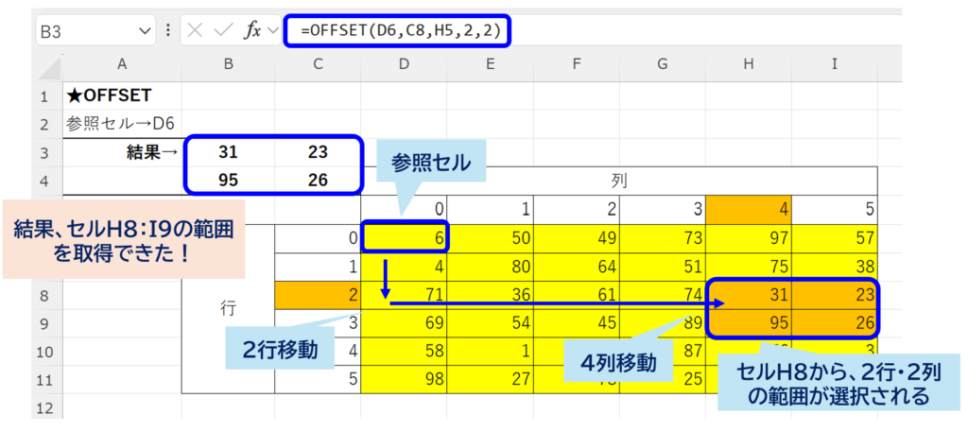Select cell G6 with value 73
This screenshot has height=432, width=968.
tap(663, 238)
